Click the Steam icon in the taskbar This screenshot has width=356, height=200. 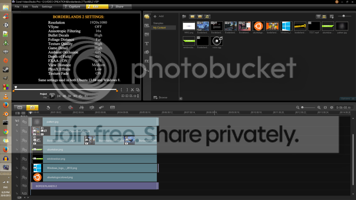point(6,69)
